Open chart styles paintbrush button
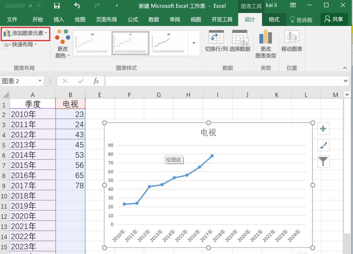This screenshot has height=254, width=353. pyautogui.click(x=323, y=145)
